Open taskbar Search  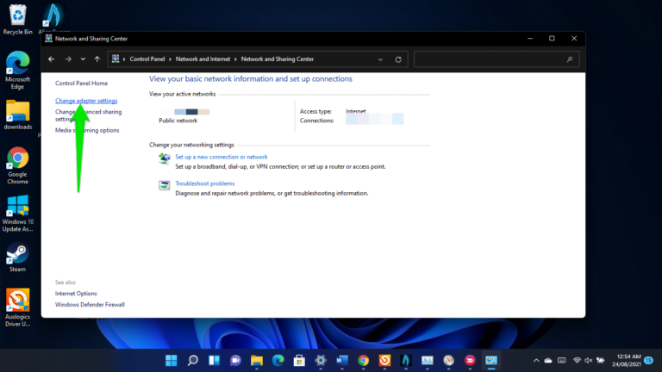[x=192, y=361]
